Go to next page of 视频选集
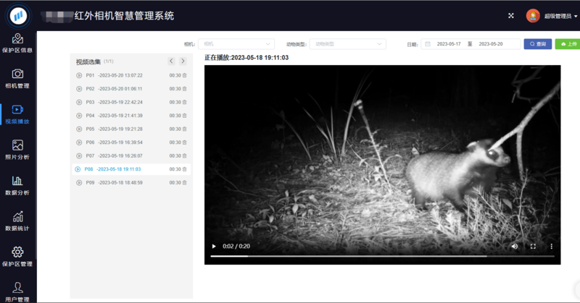580x303 pixels. pos(183,61)
